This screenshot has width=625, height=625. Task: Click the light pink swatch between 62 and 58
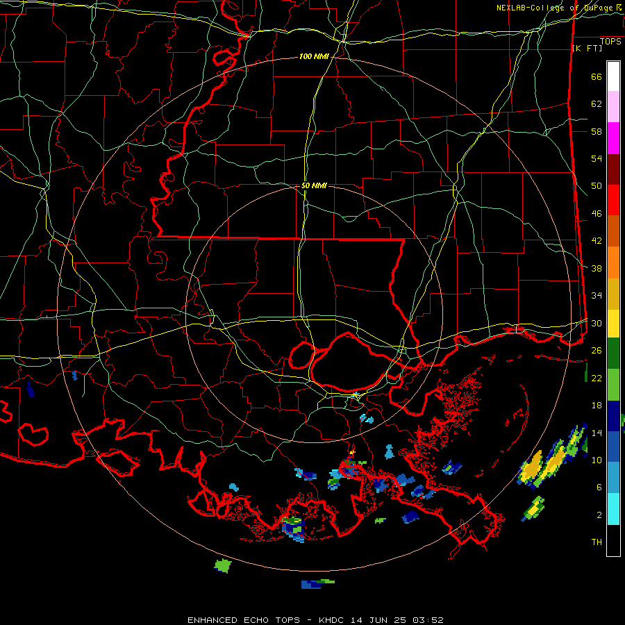[x=613, y=107]
